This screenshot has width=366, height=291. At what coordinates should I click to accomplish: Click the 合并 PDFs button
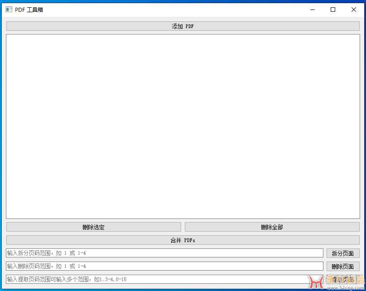click(183, 240)
